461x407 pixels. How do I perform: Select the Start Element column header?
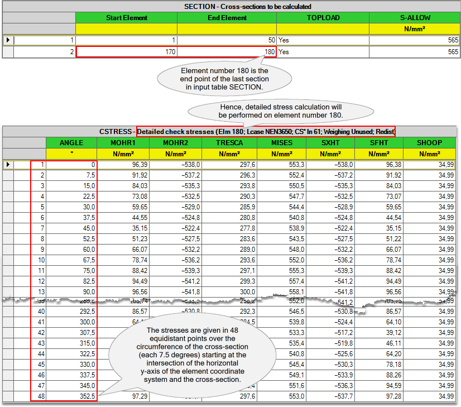[126, 18]
